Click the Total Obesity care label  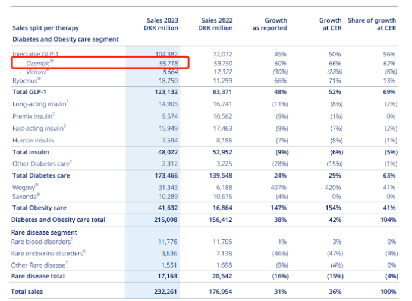(39, 208)
